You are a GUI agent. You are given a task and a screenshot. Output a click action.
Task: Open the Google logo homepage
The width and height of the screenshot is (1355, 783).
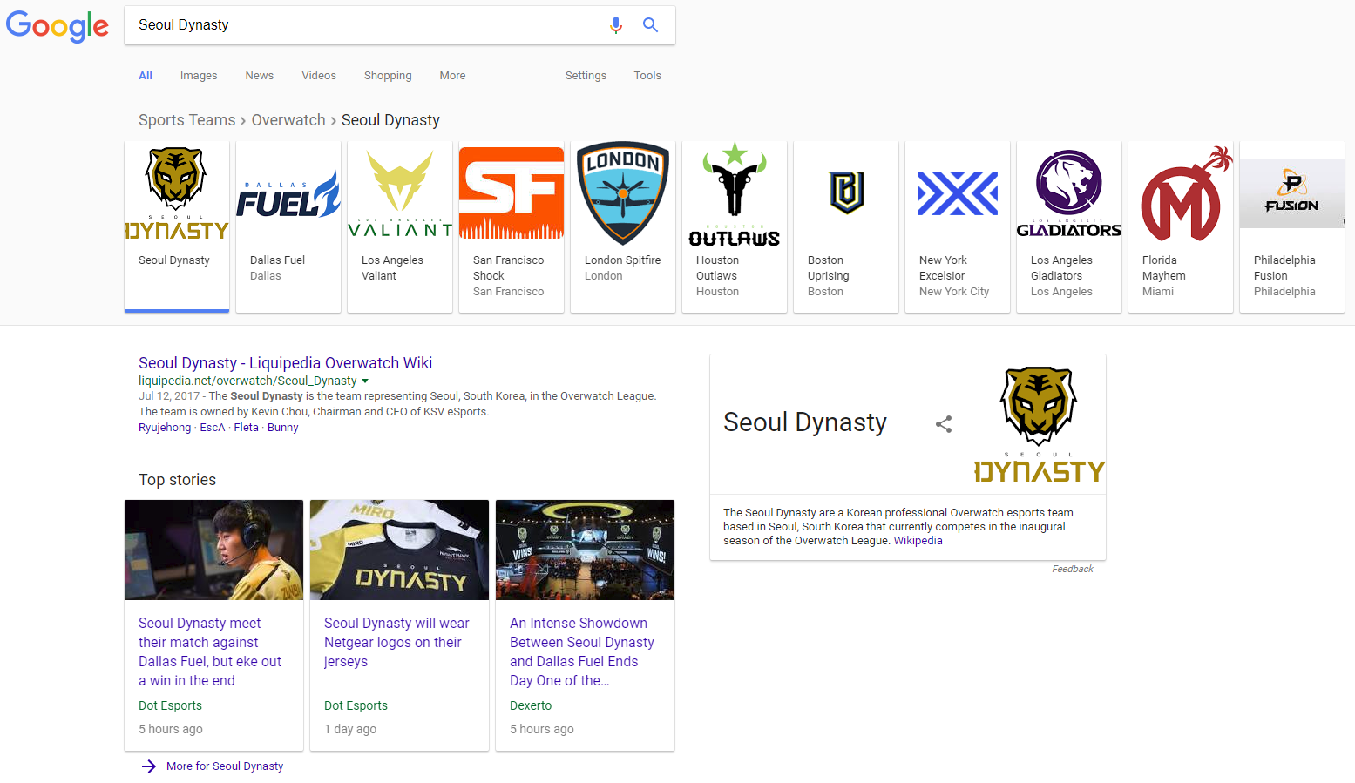coord(58,25)
